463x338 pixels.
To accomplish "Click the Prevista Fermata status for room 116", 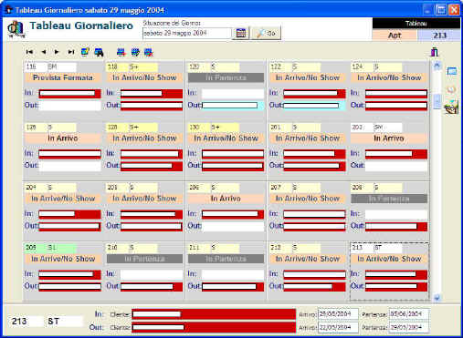I will [x=63, y=77].
